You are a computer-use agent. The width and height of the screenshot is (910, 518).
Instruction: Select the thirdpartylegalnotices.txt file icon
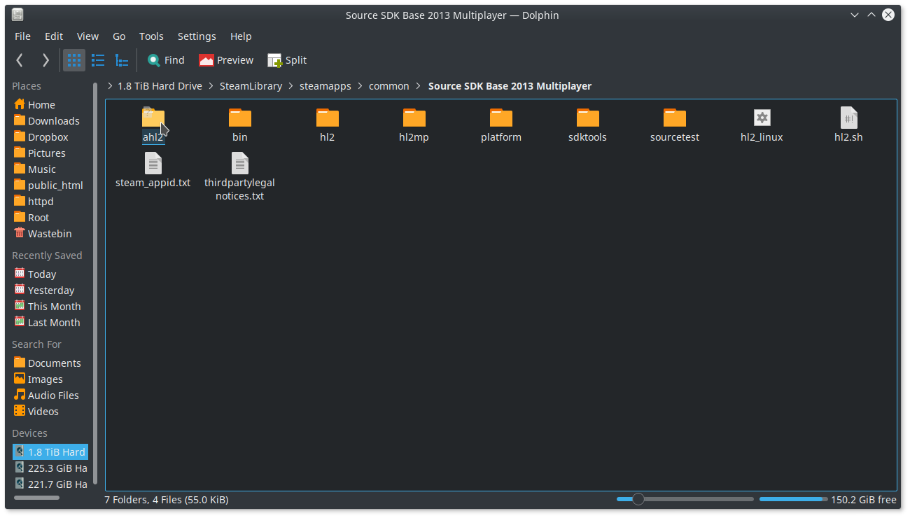click(x=240, y=163)
